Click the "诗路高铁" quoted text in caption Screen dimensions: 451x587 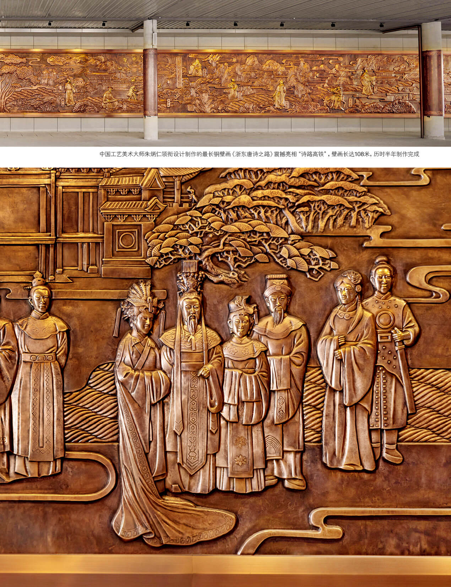click(x=312, y=154)
